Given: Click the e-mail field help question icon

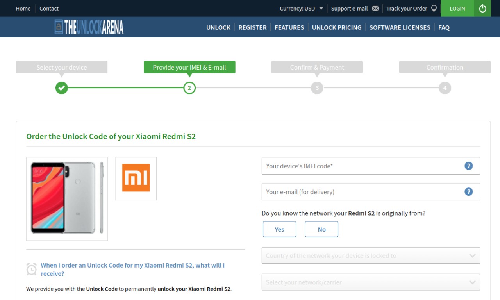Looking at the screenshot, I should (469, 192).
